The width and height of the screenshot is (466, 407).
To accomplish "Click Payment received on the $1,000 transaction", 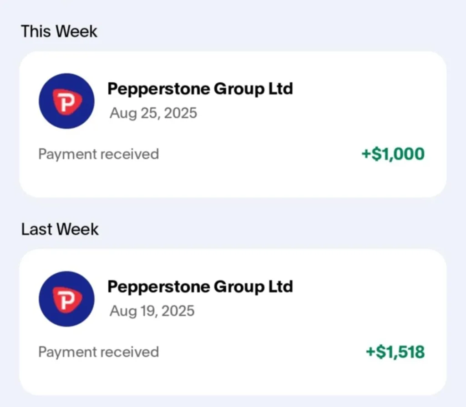I will pyautogui.click(x=98, y=154).
